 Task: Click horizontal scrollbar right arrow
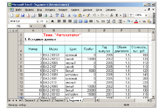tap(148, 100)
